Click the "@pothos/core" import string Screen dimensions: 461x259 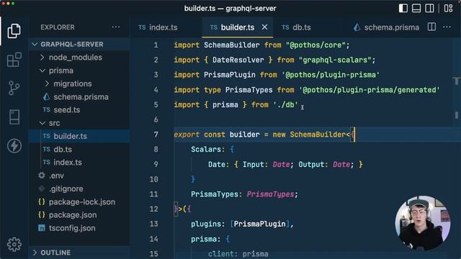[315, 45]
